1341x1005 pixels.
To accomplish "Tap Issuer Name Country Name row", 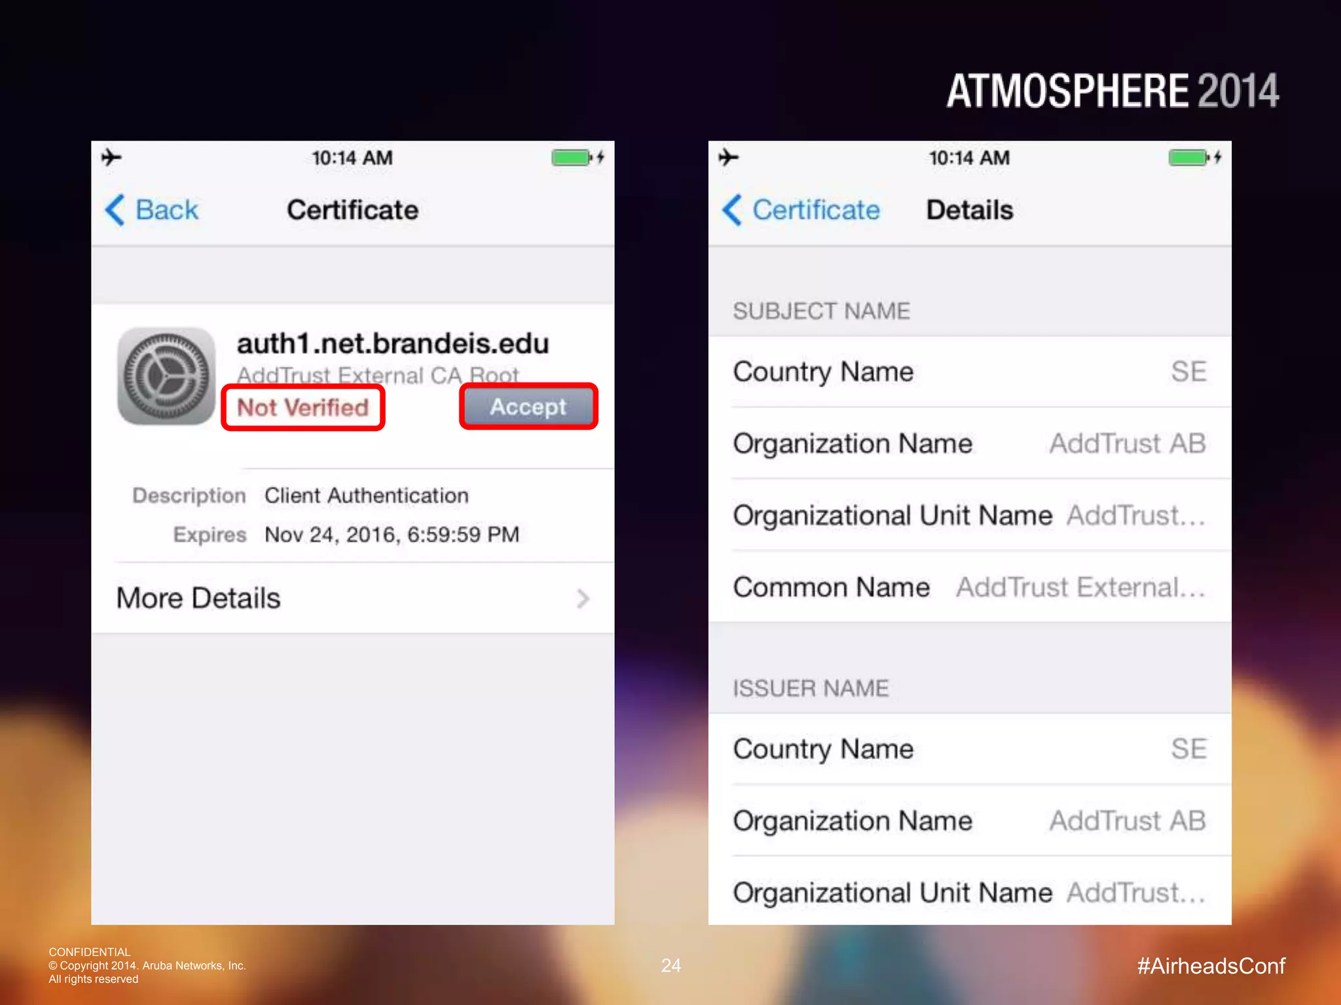I will [970, 749].
